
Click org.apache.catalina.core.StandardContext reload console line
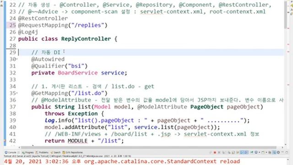click(162, 161)
